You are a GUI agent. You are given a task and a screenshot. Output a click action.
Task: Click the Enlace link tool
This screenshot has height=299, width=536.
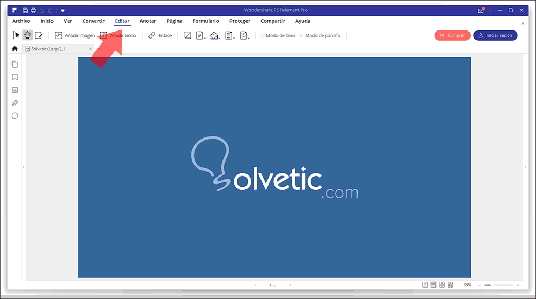pyautogui.click(x=160, y=35)
